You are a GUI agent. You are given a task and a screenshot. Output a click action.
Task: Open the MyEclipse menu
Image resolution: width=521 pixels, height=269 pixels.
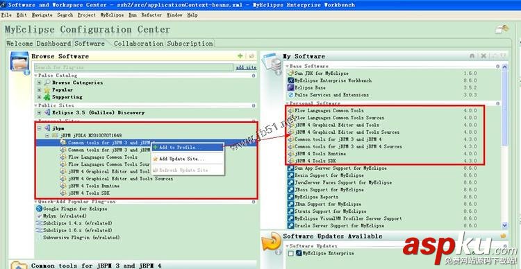pos(112,15)
